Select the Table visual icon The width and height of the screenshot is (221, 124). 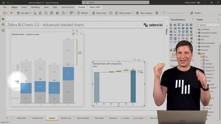(171, 38)
